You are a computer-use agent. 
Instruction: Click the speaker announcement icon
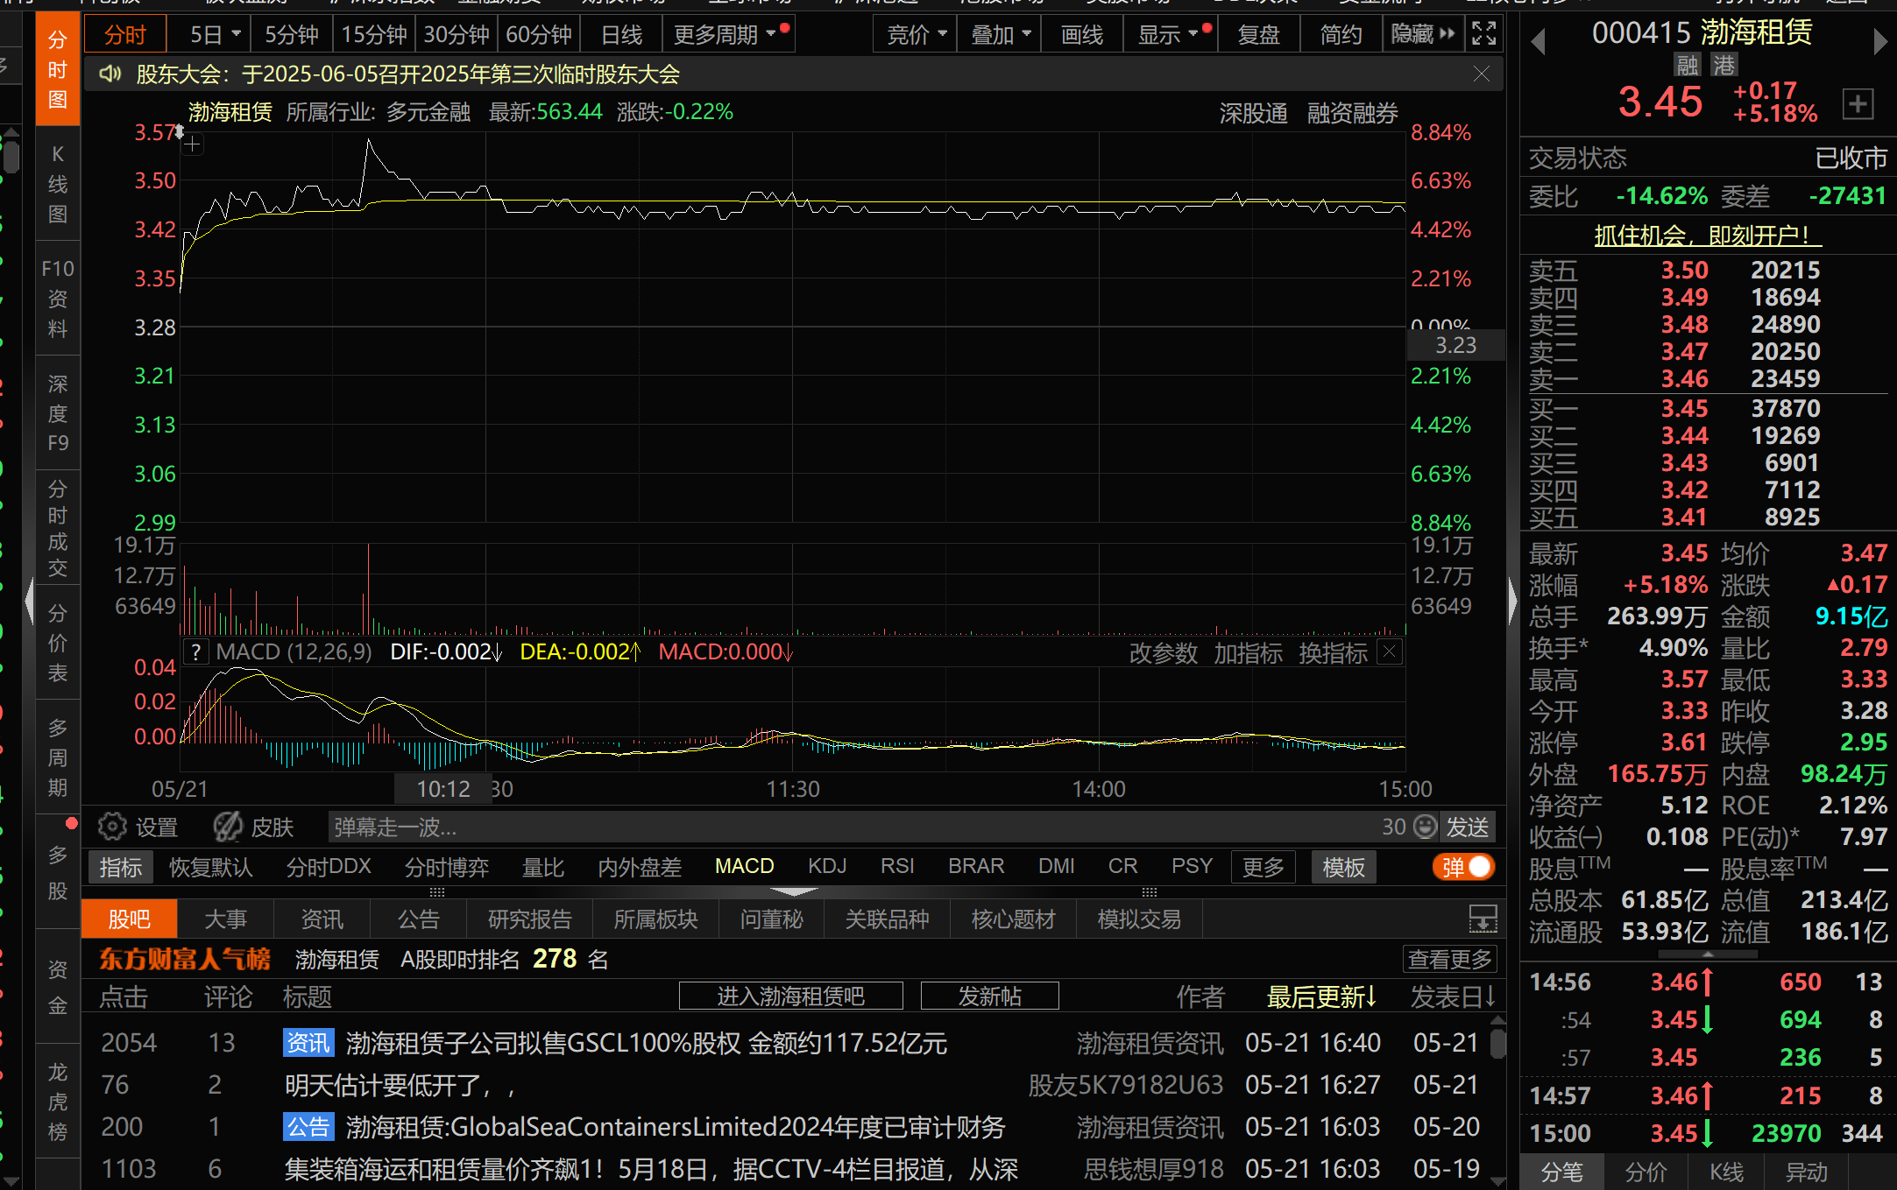coord(110,74)
